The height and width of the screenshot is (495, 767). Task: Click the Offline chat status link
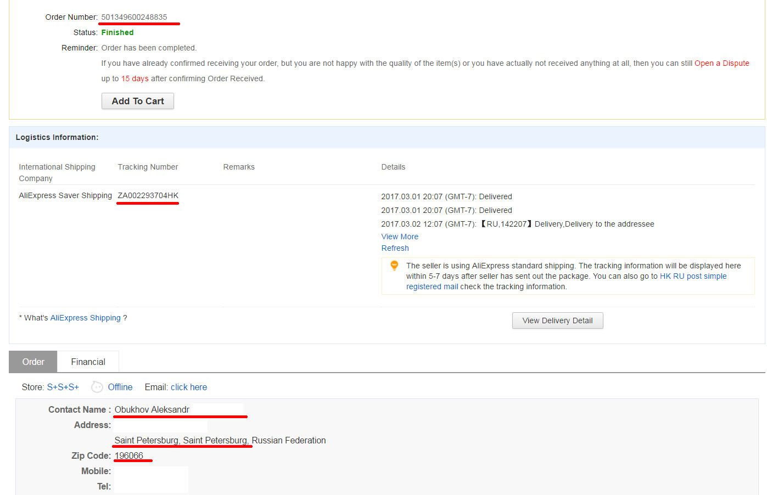click(120, 387)
